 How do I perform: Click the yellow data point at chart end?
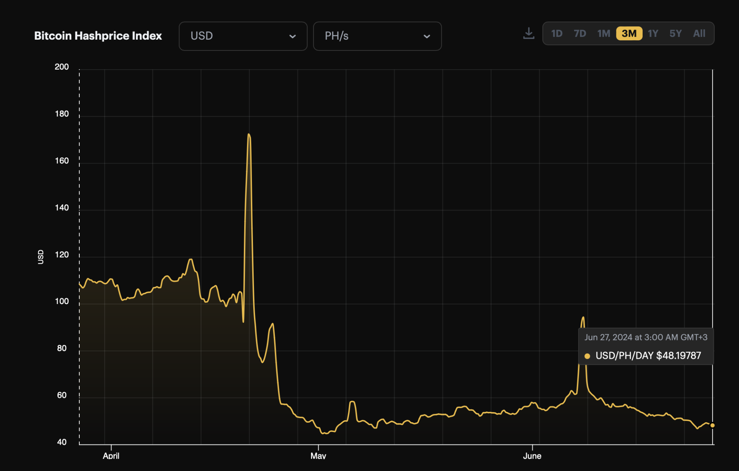712,425
